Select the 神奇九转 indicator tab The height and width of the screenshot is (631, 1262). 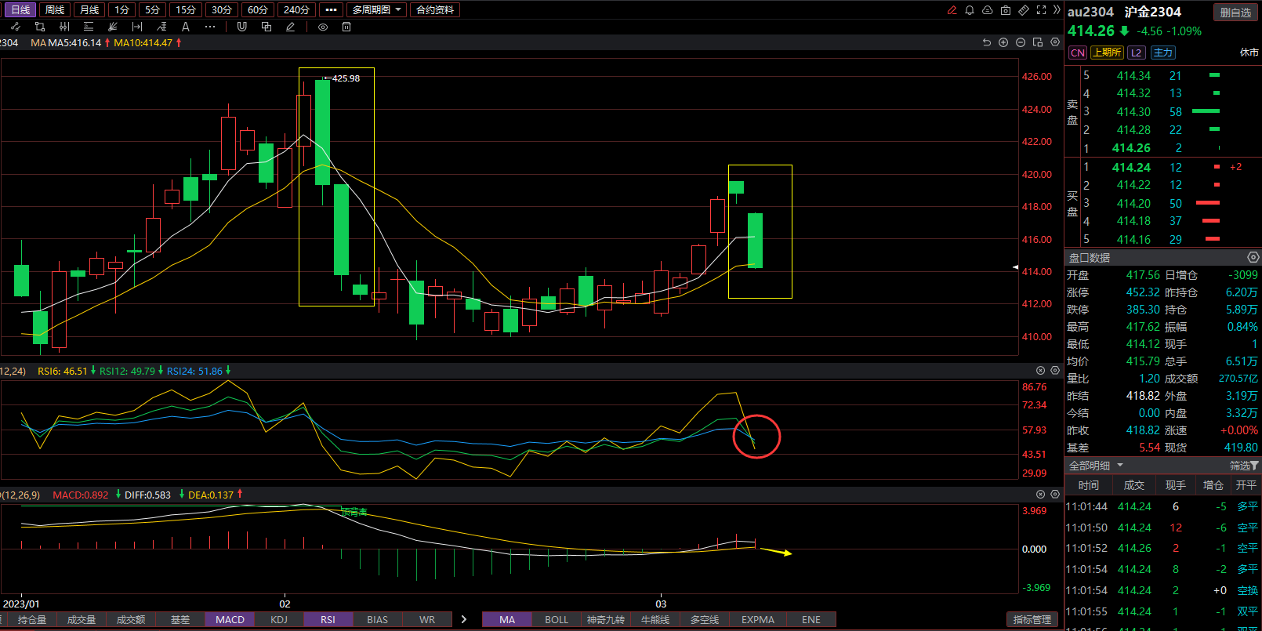tap(606, 619)
